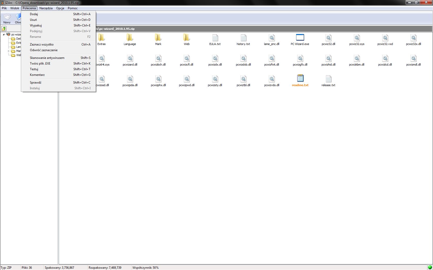Select the pcwizdx.dll file icon
This screenshot has height=270, width=433.
pos(215,58)
